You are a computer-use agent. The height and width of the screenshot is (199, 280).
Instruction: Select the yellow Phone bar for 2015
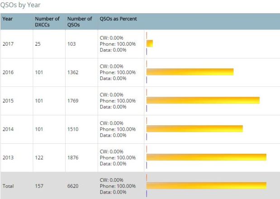(203, 100)
